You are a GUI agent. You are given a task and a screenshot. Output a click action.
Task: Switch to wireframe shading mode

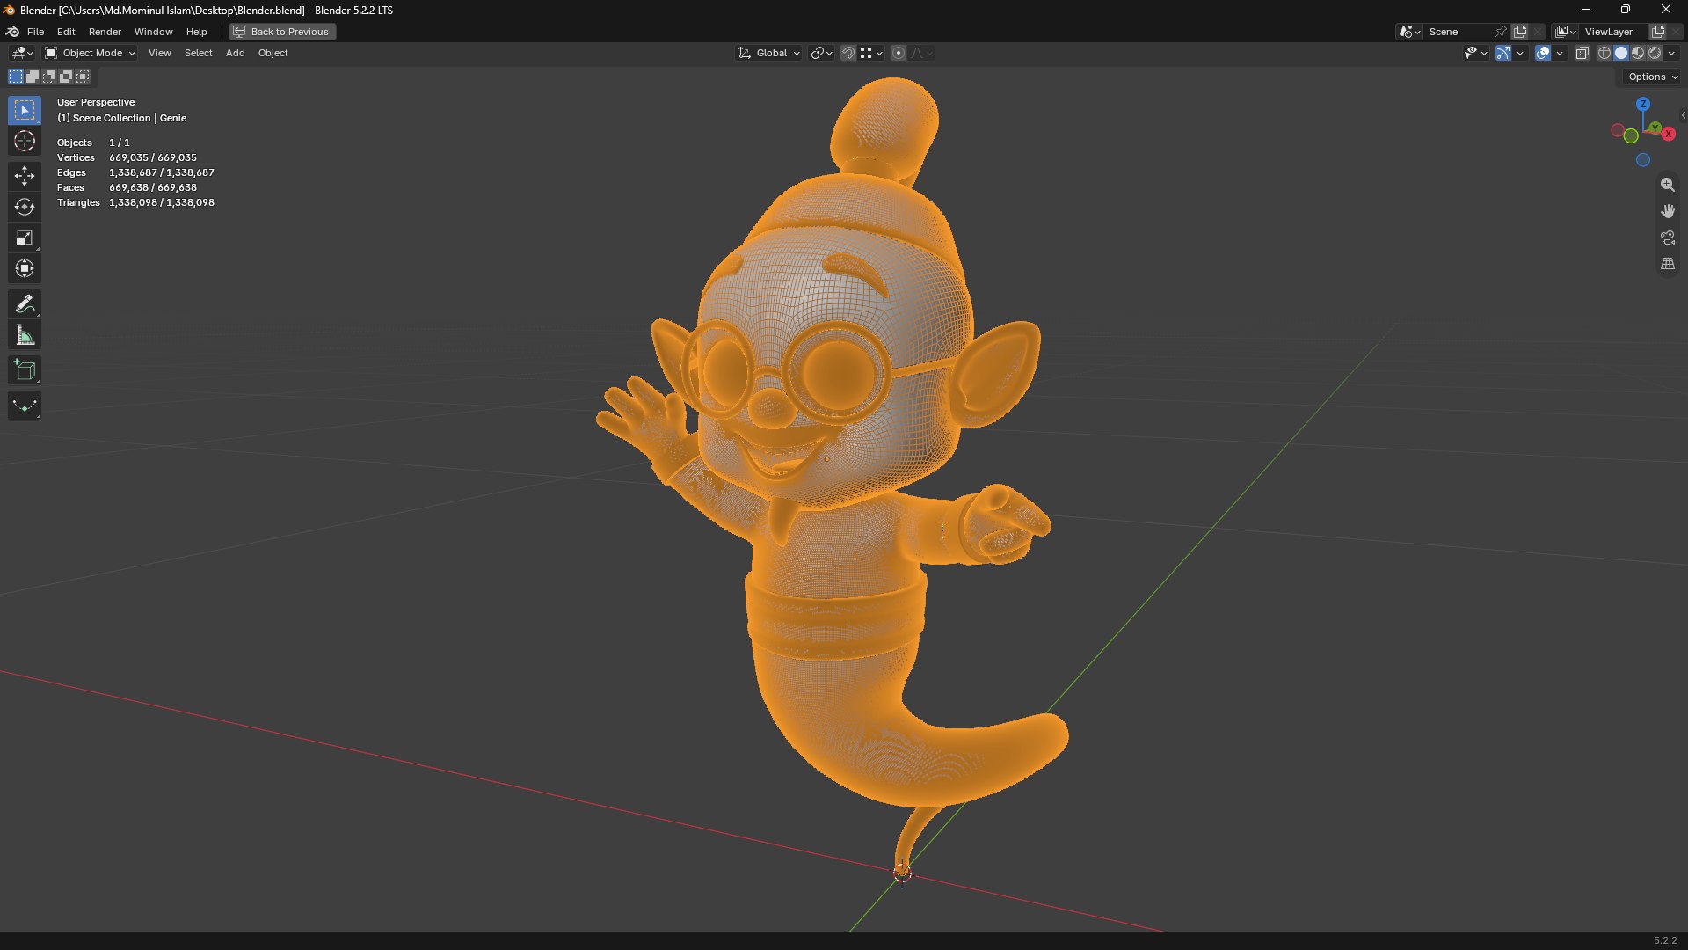point(1604,53)
